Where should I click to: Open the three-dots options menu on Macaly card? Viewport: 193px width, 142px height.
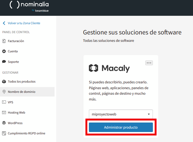click(x=149, y=63)
